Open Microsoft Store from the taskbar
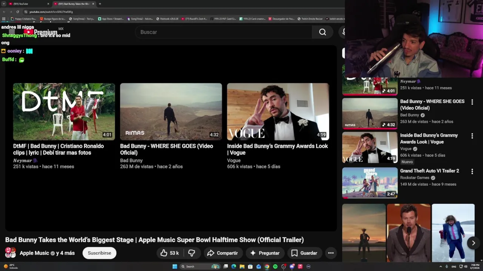 click(x=250, y=266)
